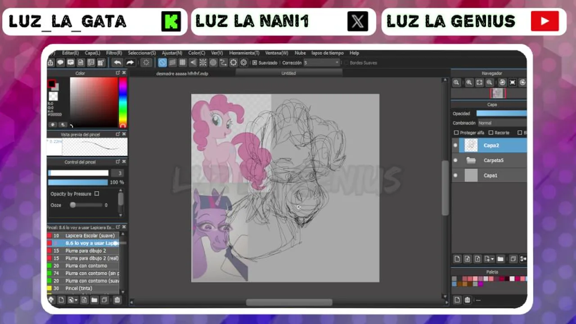Undock the Control del pincel panel
Image resolution: width=576 pixels, height=324 pixels.
pyautogui.click(x=118, y=162)
